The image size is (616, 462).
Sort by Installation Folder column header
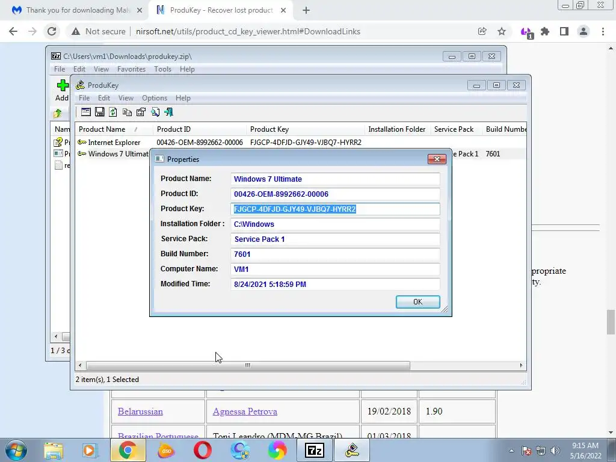[397, 129]
